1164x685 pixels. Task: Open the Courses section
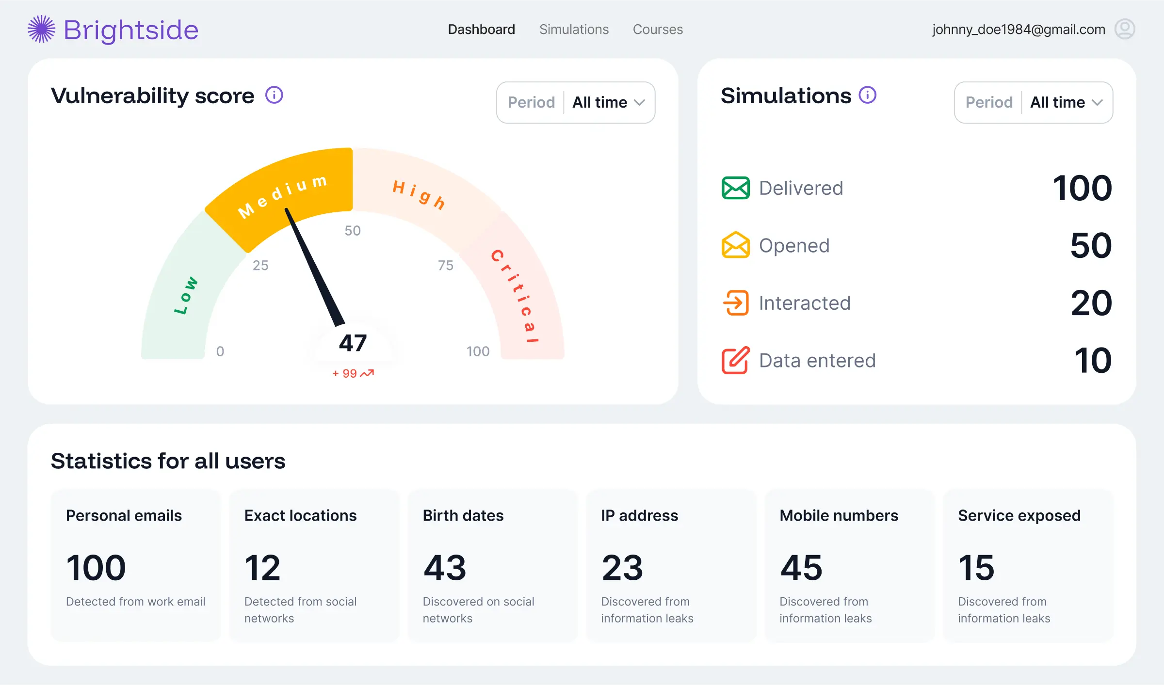tap(657, 29)
